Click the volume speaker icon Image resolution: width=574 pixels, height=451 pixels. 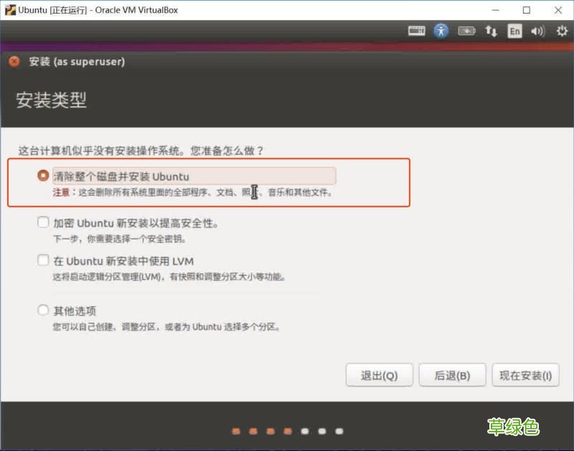click(x=537, y=32)
